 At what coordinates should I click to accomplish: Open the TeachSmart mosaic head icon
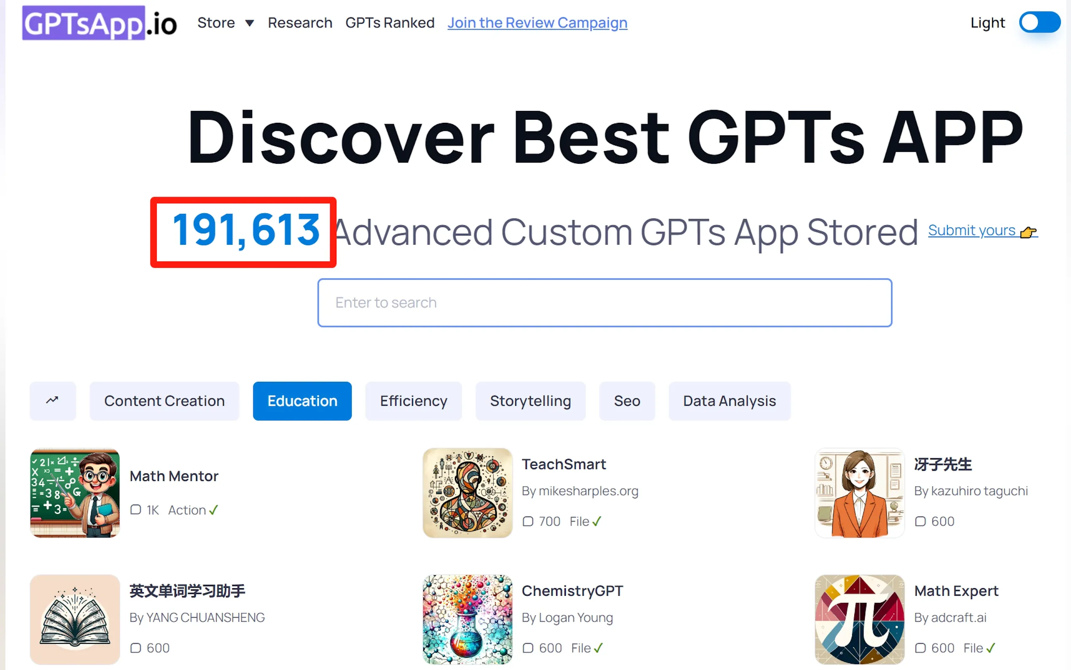click(468, 493)
